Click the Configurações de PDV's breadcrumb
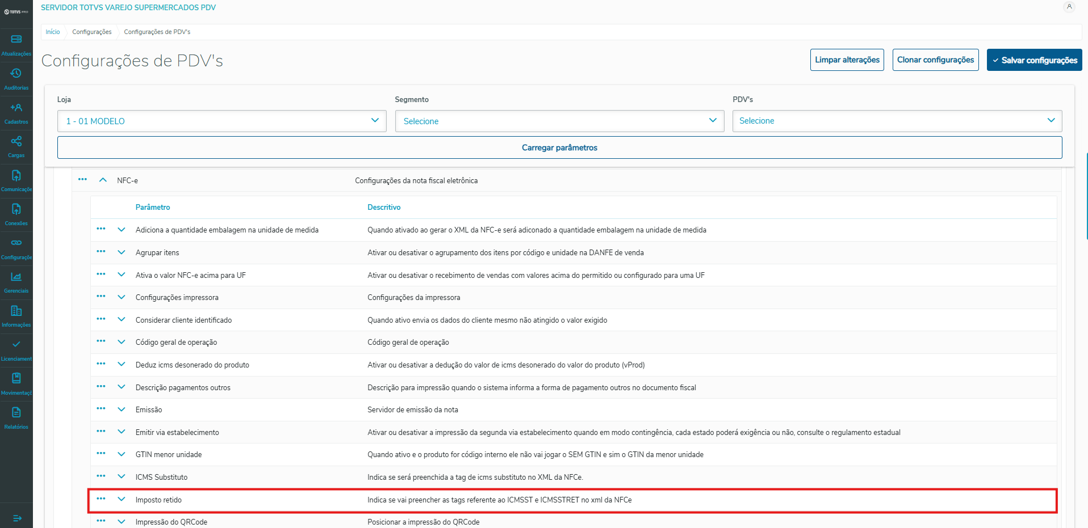This screenshot has width=1088, height=528. [157, 32]
